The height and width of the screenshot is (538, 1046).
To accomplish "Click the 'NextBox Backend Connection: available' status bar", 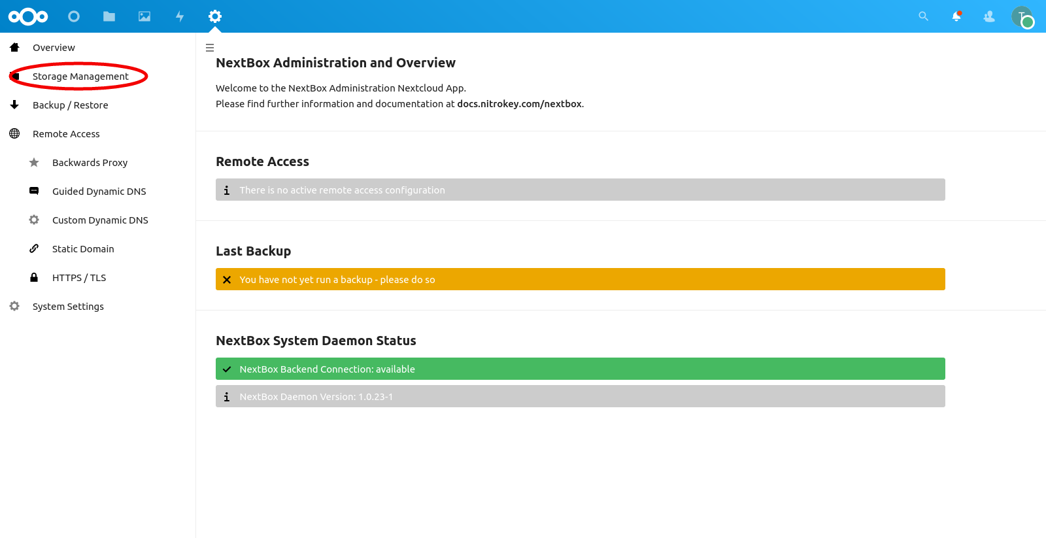I will click(x=581, y=369).
